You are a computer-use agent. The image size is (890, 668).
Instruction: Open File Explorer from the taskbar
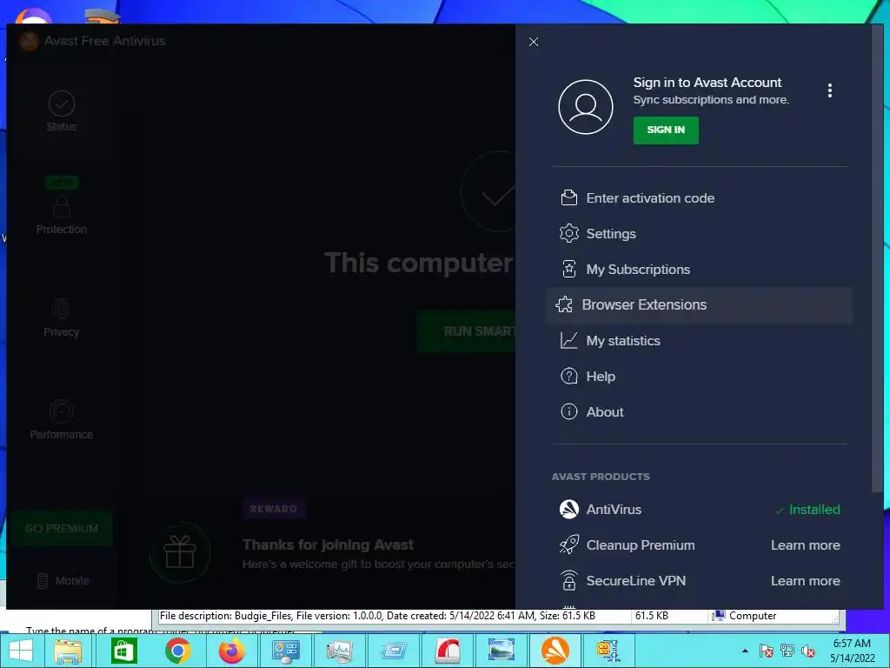click(68, 651)
